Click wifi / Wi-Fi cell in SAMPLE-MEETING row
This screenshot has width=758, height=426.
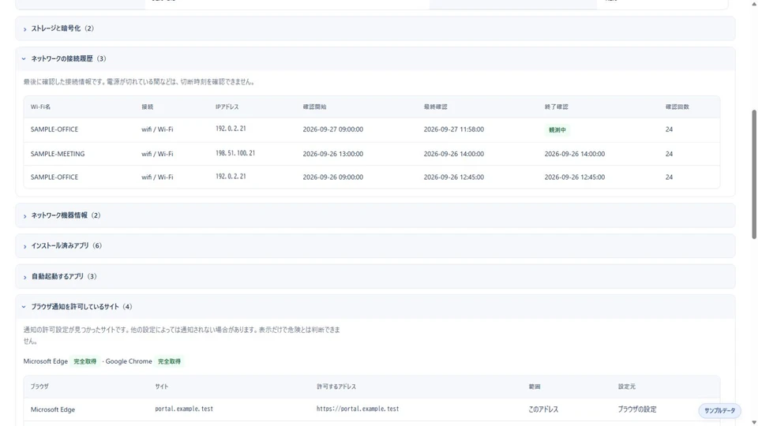pos(157,154)
